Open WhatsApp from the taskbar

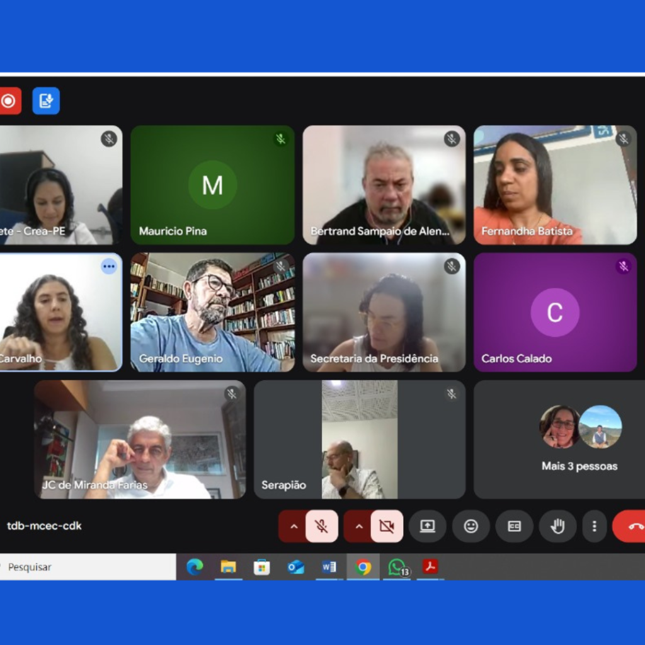[x=397, y=567]
